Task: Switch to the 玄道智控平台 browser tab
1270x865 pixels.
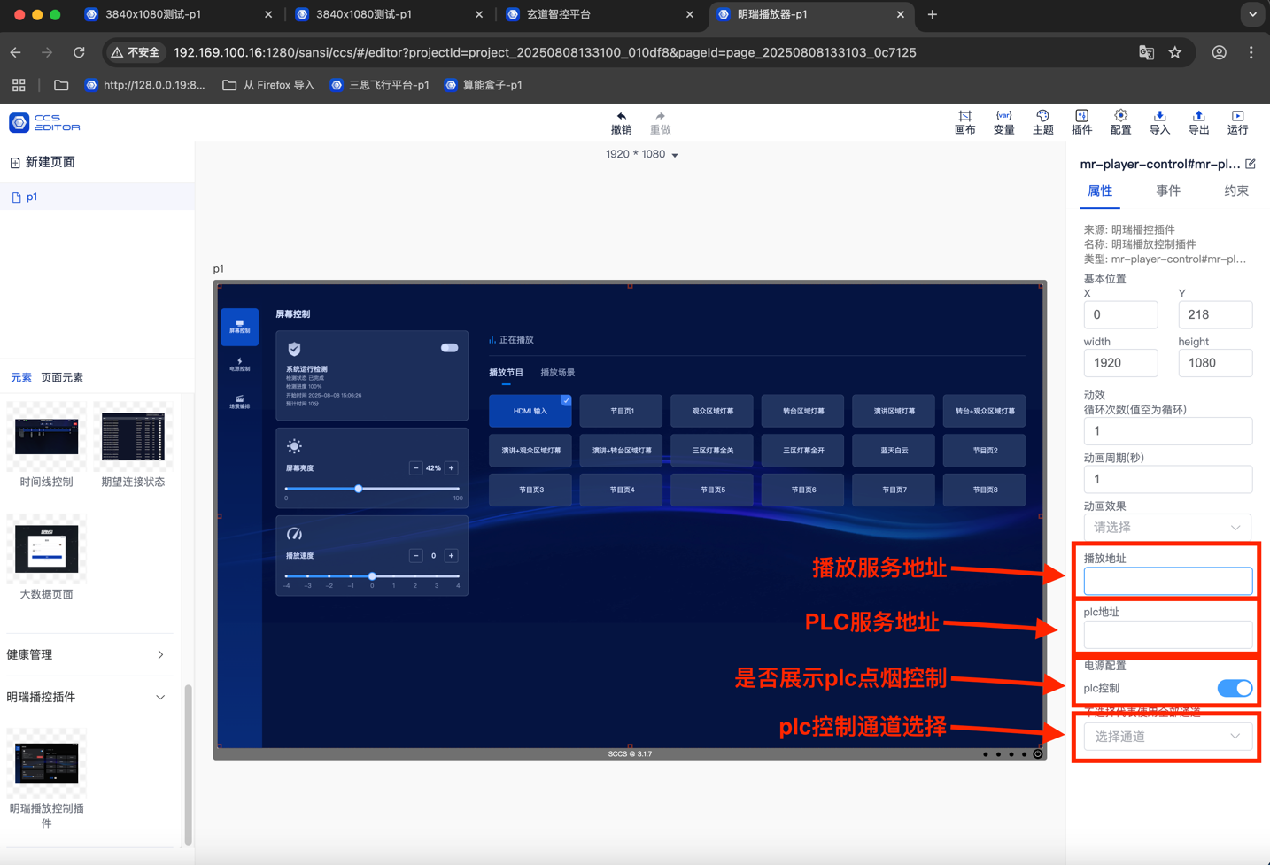Action: (x=600, y=14)
